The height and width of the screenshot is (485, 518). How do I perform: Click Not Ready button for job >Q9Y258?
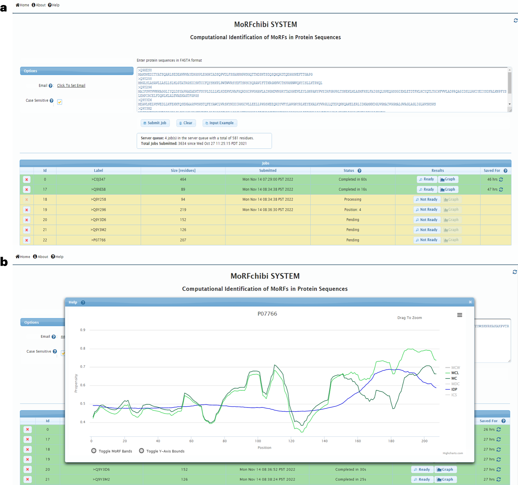pyautogui.click(x=427, y=200)
